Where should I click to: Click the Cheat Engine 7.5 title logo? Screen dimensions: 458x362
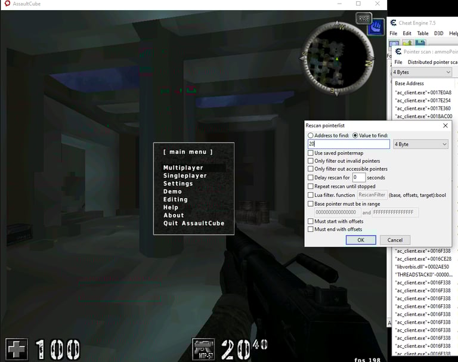tap(394, 23)
